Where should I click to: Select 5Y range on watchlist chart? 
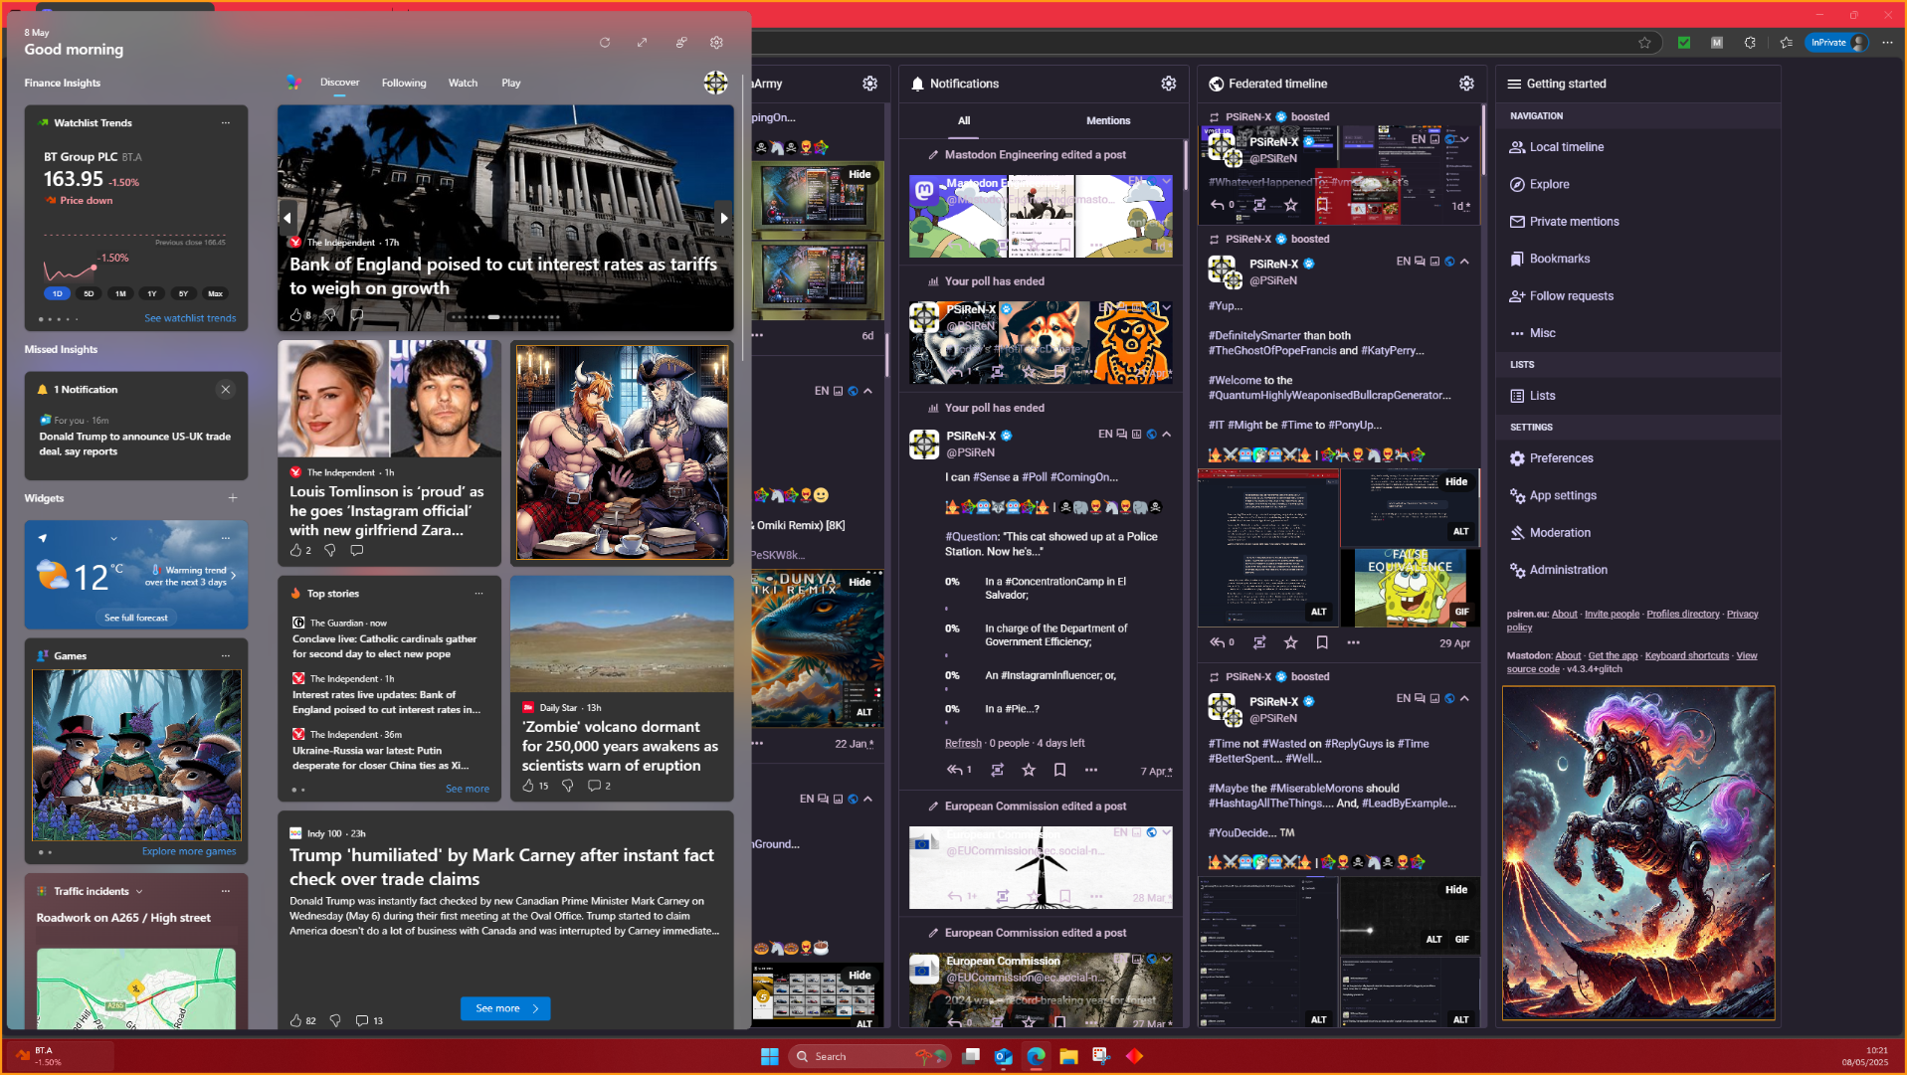[x=183, y=293]
